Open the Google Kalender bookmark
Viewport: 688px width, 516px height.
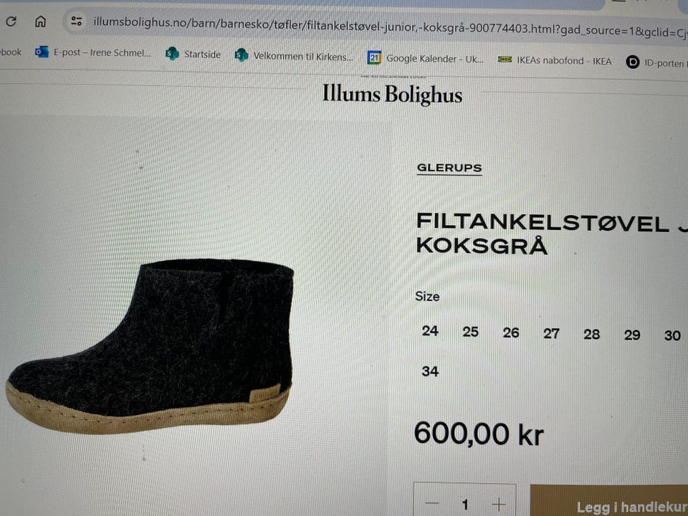pyautogui.click(x=426, y=58)
